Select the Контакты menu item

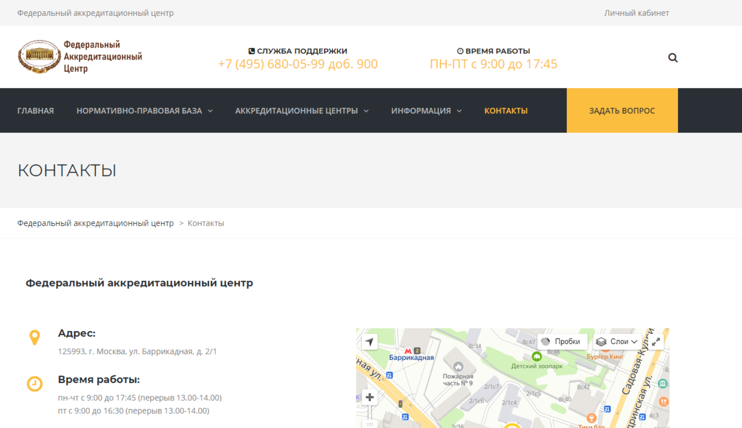(506, 111)
